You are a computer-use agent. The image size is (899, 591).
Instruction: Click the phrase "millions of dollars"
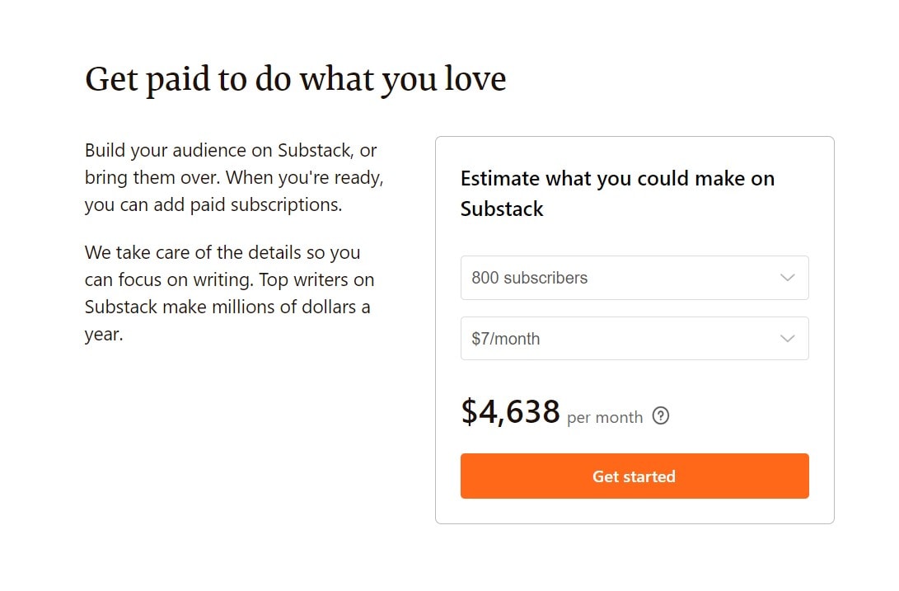[x=283, y=307]
